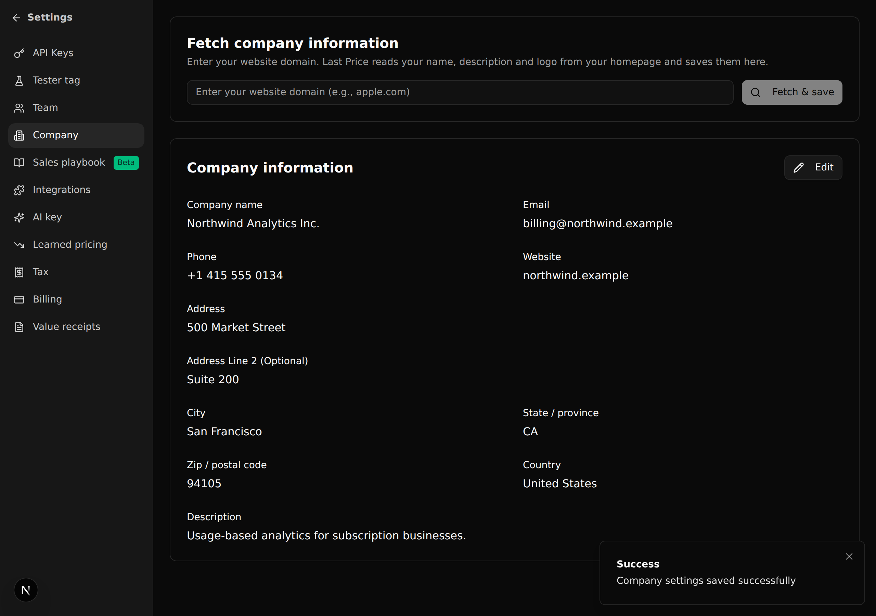Image resolution: width=876 pixels, height=616 pixels.
Task: Click the credit card icon for Billing
Action: tap(19, 299)
